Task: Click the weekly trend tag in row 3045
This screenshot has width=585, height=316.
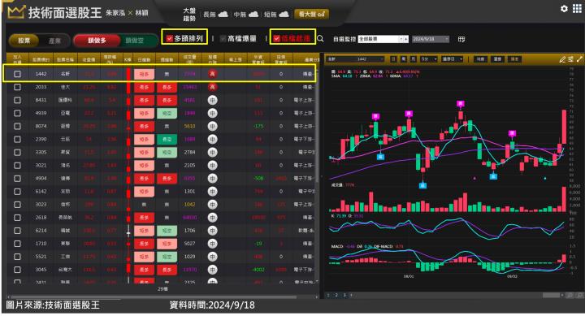Action: coord(167,270)
